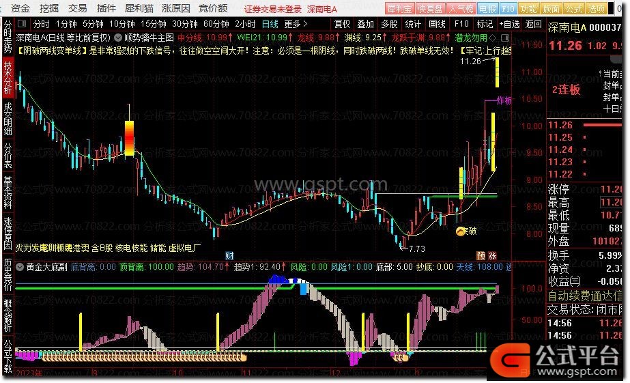The image size is (630, 383).
Task: Open the 分时走势 sidebar tab
Action: (x=8, y=37)
